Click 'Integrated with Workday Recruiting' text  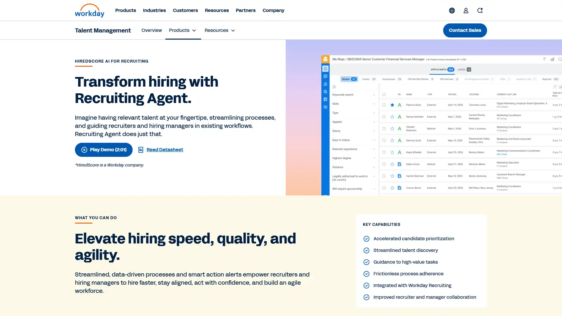tap(412, 286)
